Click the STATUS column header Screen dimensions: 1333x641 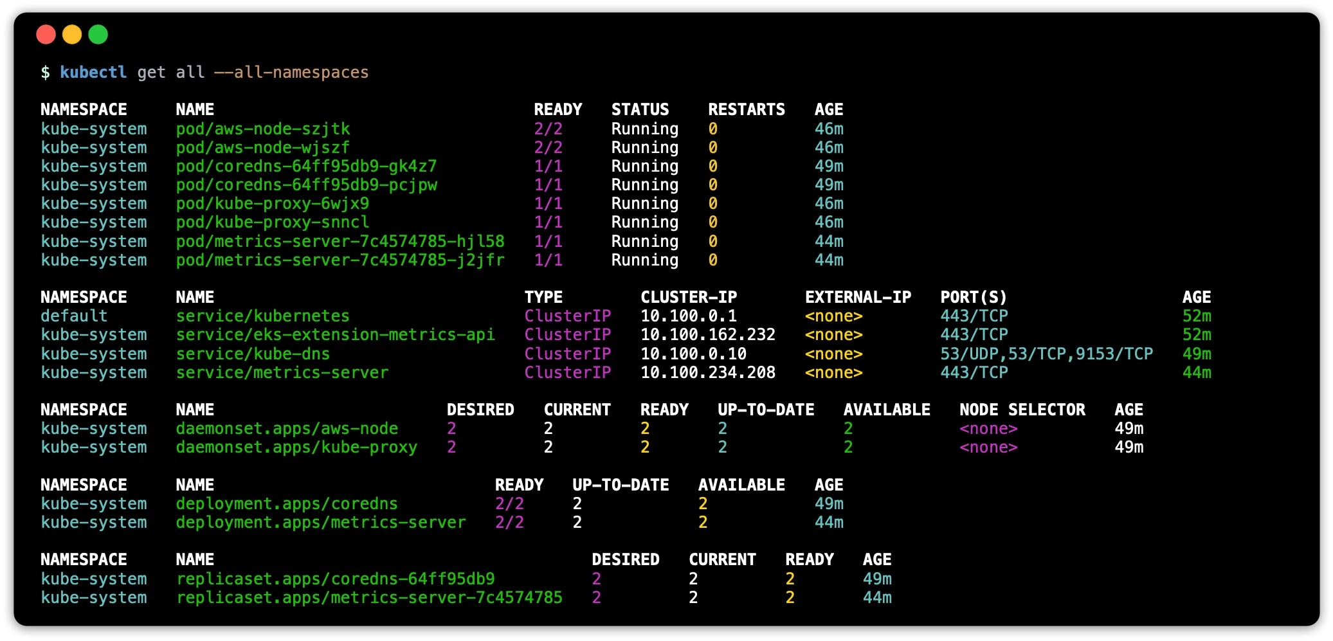click(x=640, y=109)
